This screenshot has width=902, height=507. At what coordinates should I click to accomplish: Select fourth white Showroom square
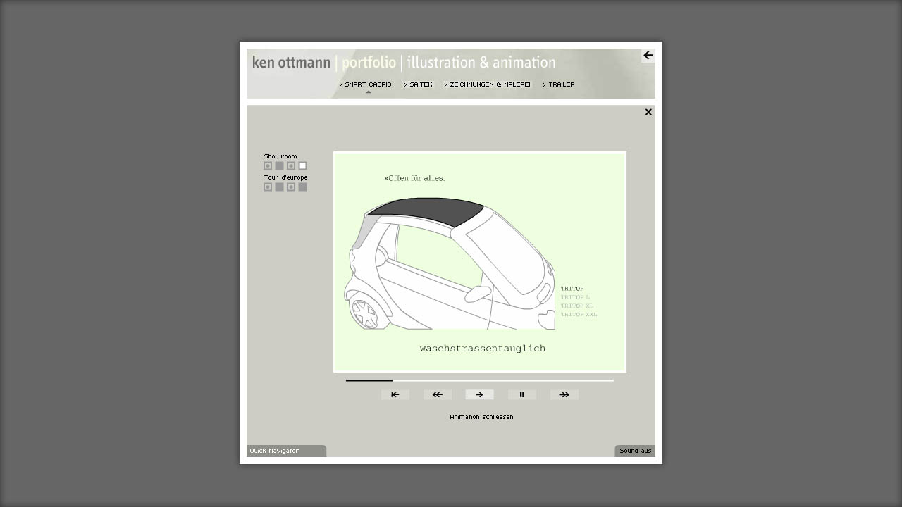pos(302,166)
